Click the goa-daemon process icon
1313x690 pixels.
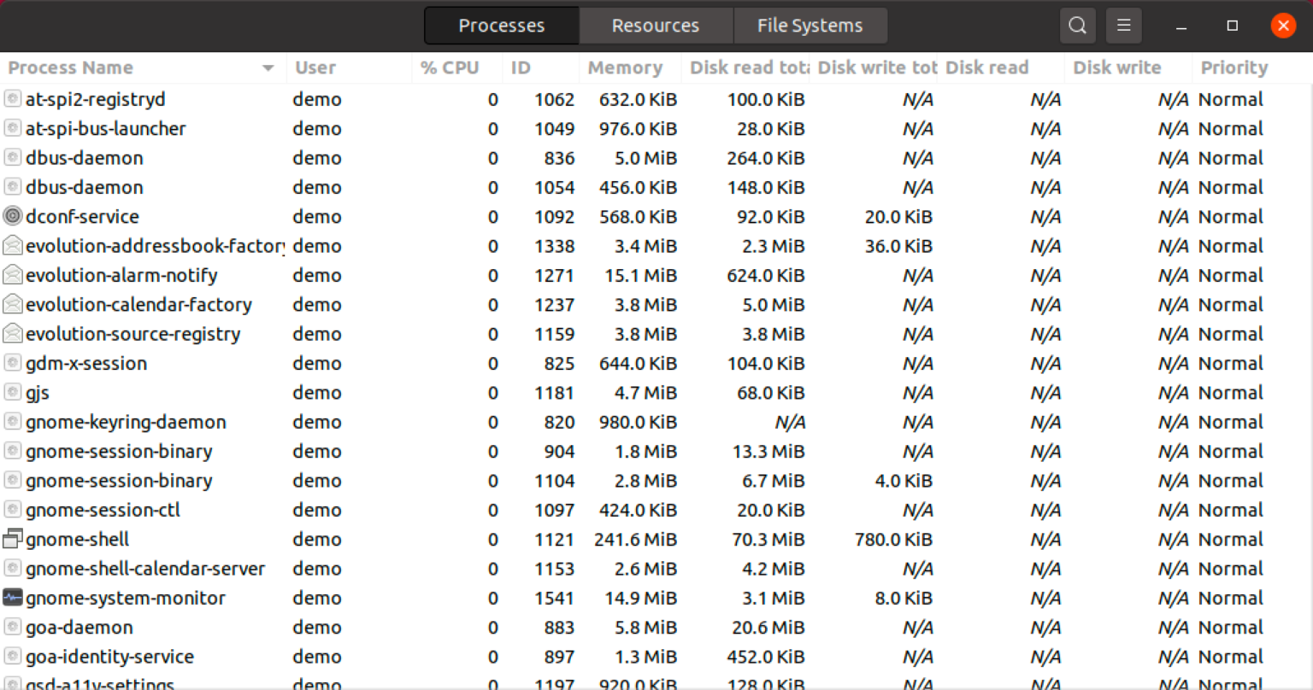(x=12, y=627)
